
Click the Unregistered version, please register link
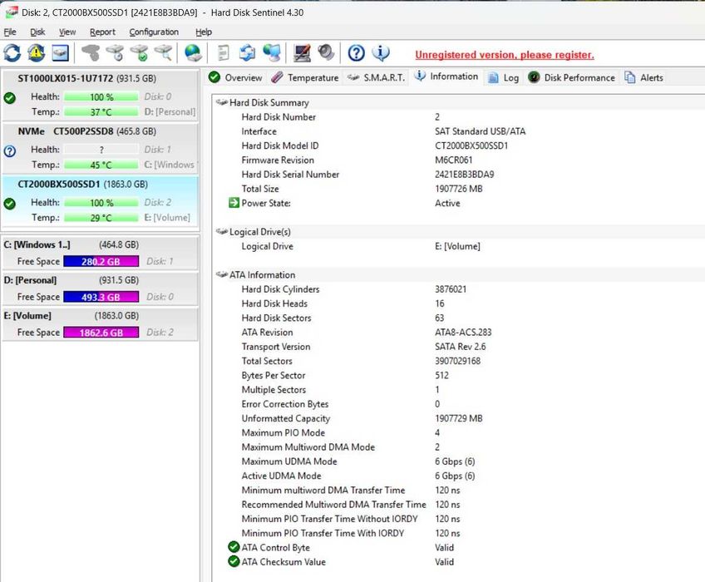pos(505,55)
